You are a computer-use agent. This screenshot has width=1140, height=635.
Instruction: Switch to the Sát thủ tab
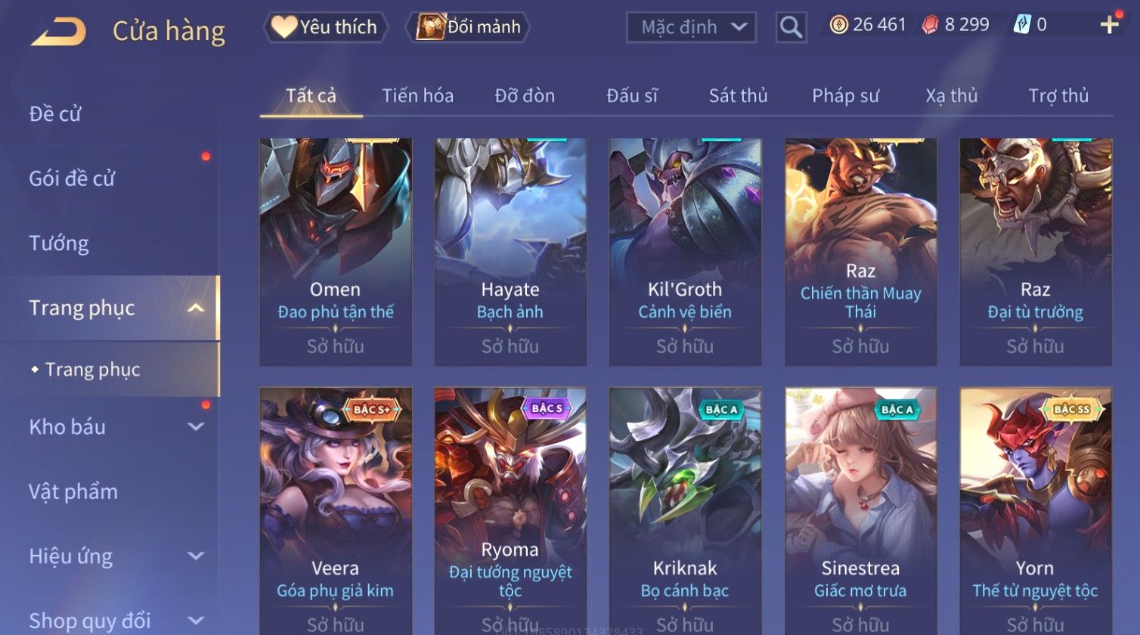(x=738, y=96)
